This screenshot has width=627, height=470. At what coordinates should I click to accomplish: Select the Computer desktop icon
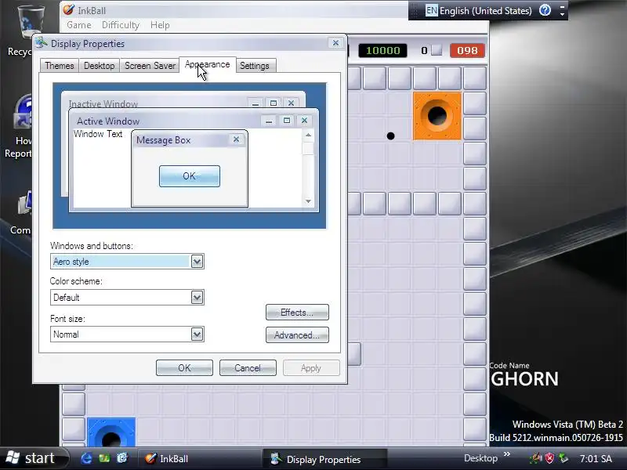[21, 214]
